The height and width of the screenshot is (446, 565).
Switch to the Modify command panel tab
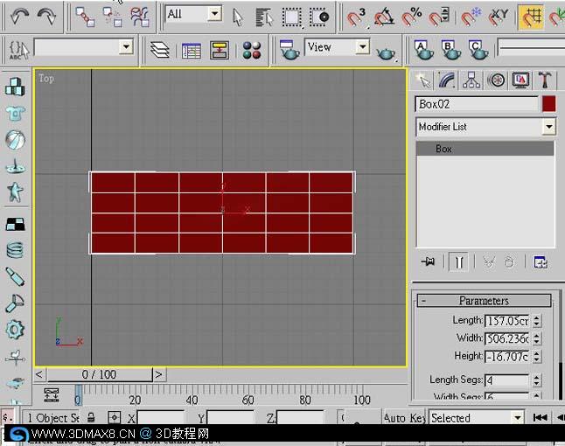pyautogui.click(x=447, y=80)
